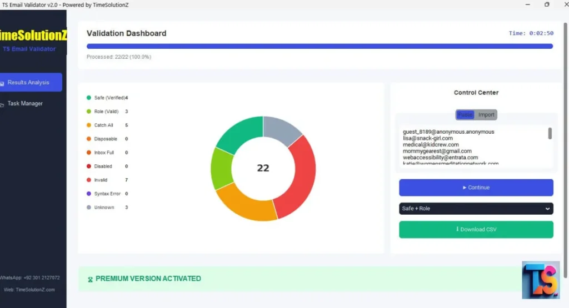Click the Invalid legend dot

point(88,180)
